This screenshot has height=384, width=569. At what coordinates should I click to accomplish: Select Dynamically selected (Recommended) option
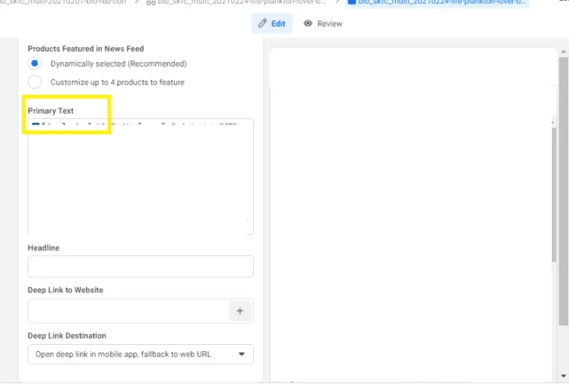click(x=35, y=64)
